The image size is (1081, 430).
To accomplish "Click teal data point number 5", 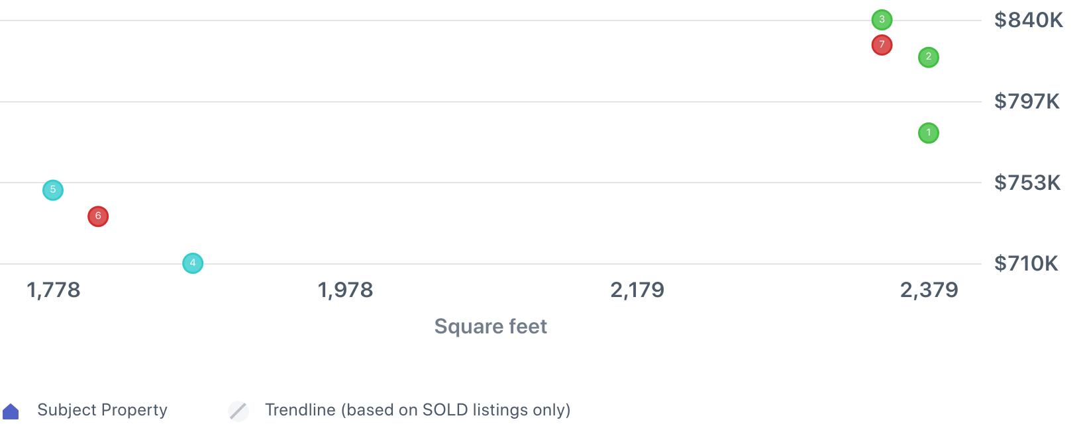I will click(x=53, y=190).
